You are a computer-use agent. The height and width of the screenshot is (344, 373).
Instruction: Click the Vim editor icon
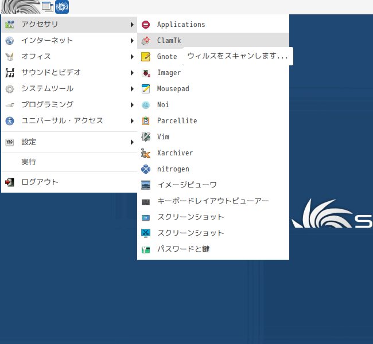tap(146, 137)
